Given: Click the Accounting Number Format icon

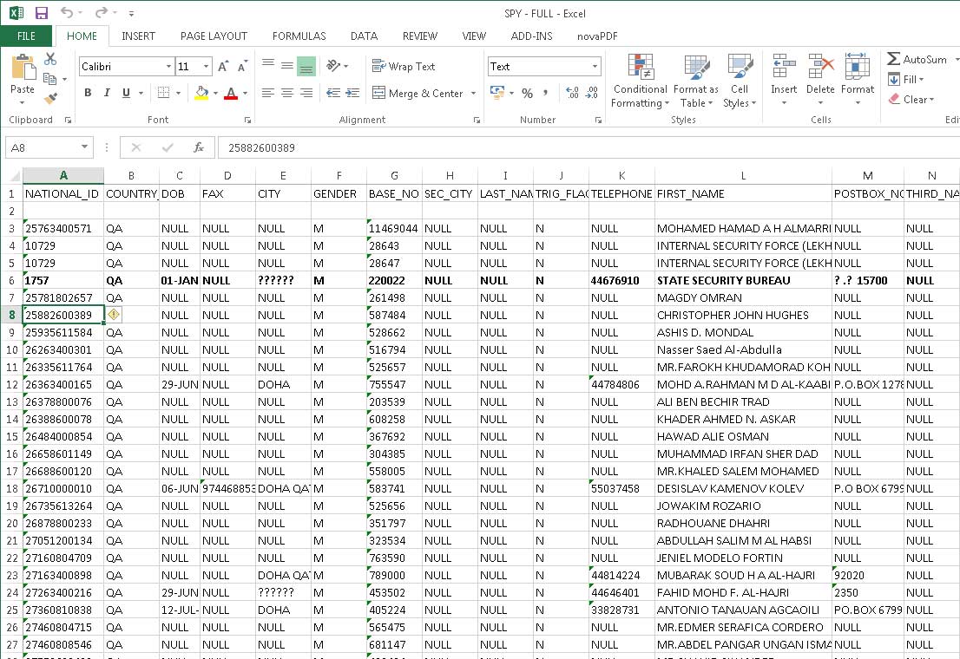Looking at the screenshot, I should (x=497, y=93).
